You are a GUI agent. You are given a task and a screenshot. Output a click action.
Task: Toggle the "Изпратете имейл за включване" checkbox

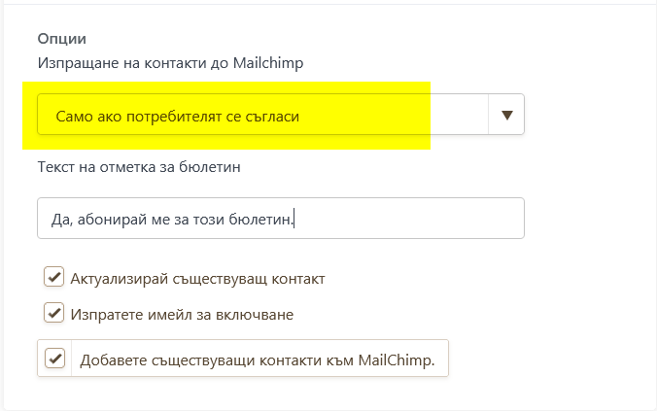[x=53, y=313]
